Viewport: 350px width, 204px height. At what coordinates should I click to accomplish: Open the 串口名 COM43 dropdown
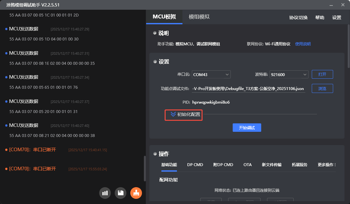point(211,74)
